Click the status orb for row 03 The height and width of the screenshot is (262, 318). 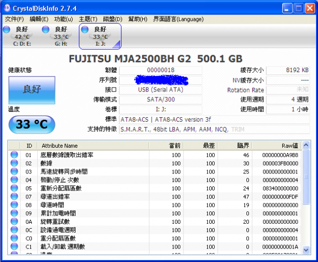click(14, 172)
